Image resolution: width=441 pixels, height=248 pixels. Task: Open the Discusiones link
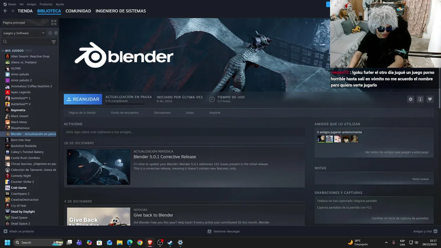(162, 113)
